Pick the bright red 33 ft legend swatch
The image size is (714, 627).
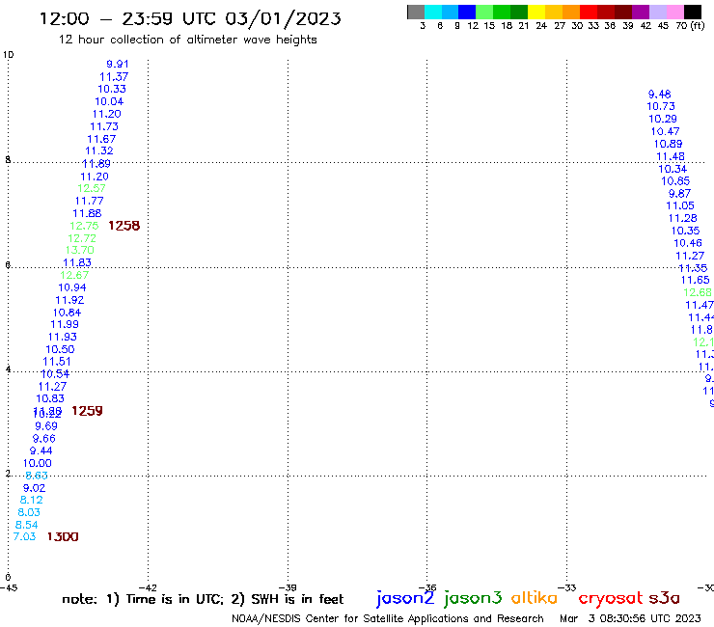coord(589,12)
